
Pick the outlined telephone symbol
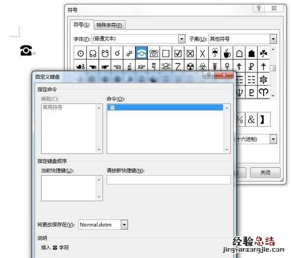[x=154, y=53]
